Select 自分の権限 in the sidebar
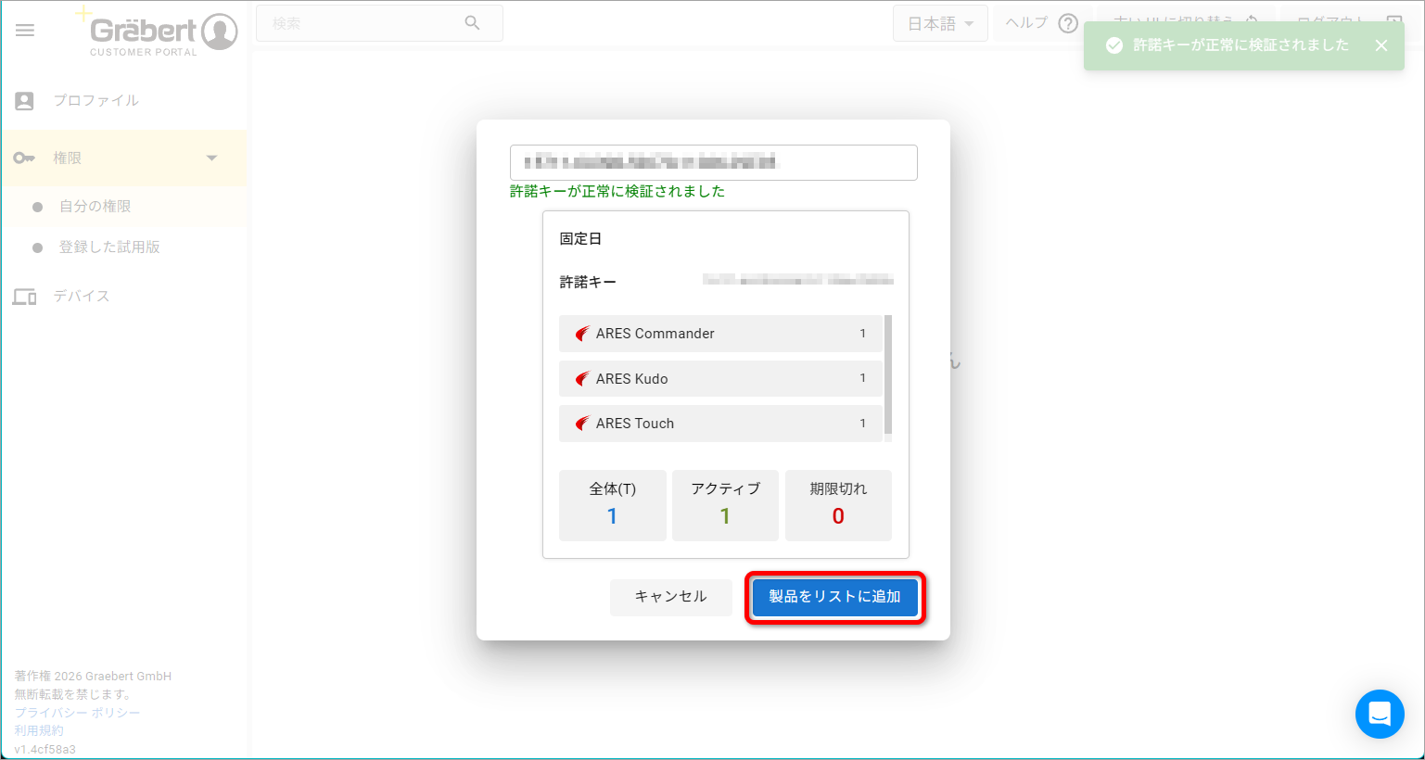This screenshot has width=1425, height=760. tap(95, 207)
